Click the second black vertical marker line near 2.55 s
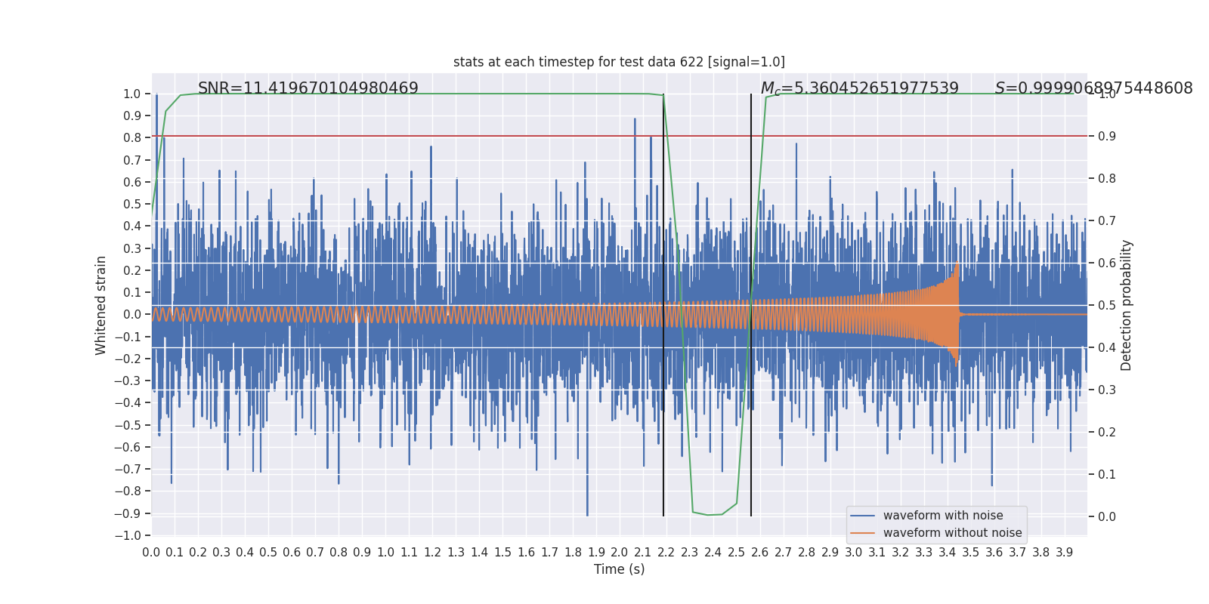 click(x=751, y=305)
